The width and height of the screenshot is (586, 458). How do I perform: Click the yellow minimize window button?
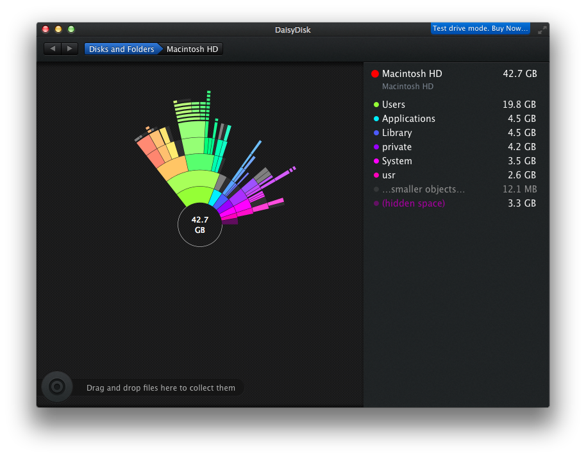click(58, 29)
